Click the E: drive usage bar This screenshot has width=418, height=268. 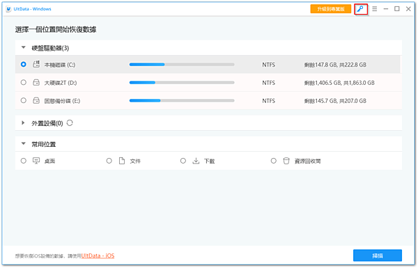pyautogui.click(x=182, y=101)
